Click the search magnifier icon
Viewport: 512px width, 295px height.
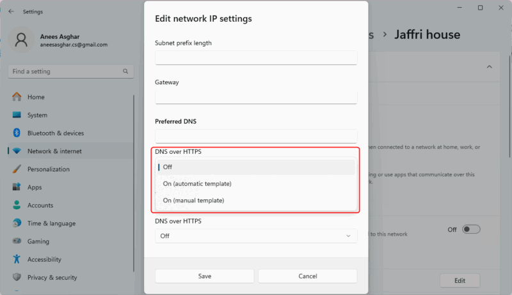[x=125, y=72]
